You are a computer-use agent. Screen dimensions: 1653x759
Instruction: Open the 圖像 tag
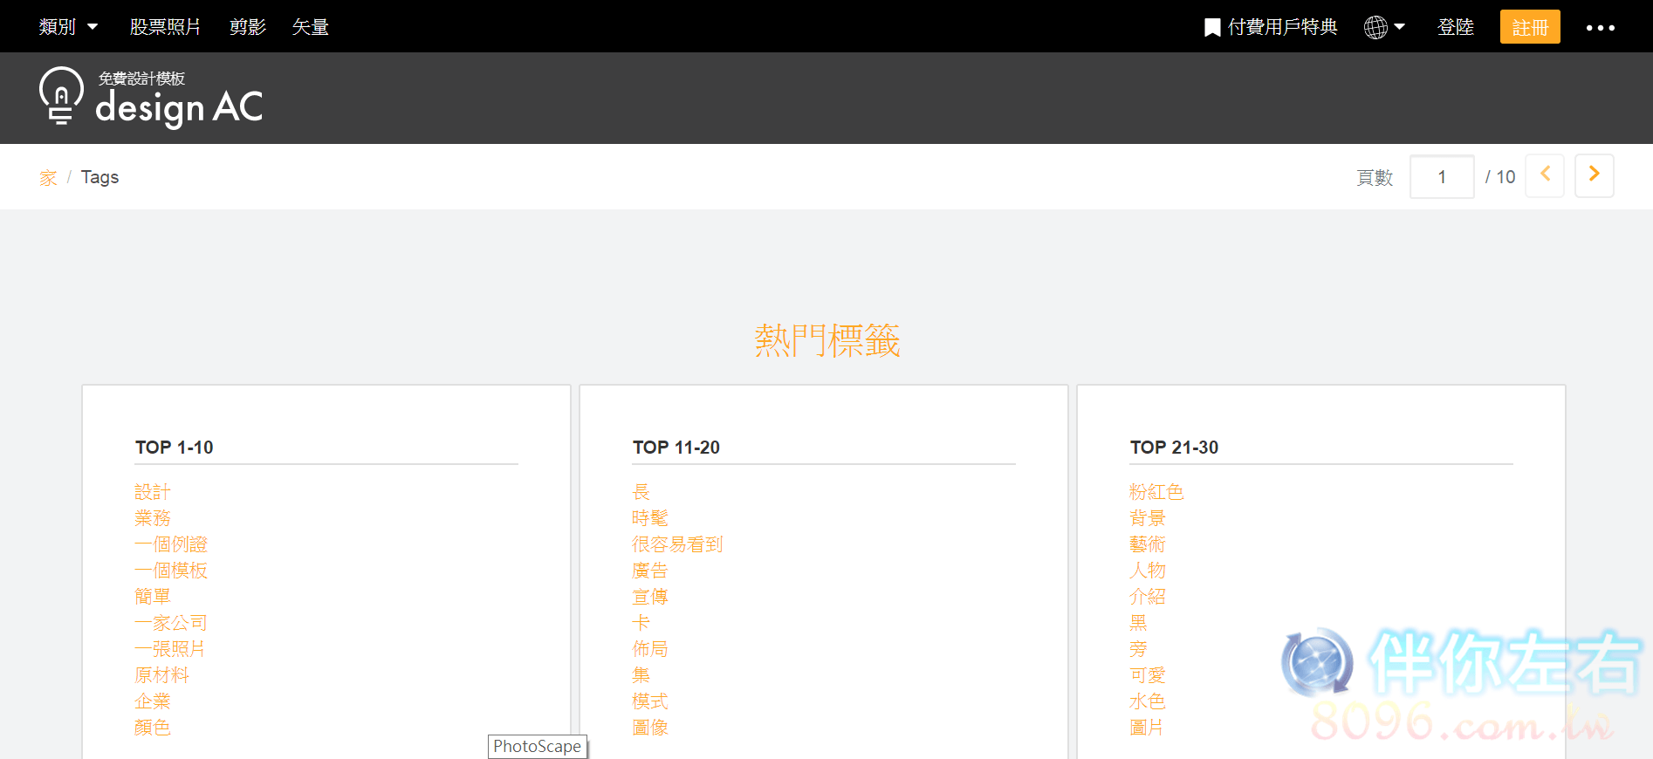pyautogui.click(x=650, y=728)
